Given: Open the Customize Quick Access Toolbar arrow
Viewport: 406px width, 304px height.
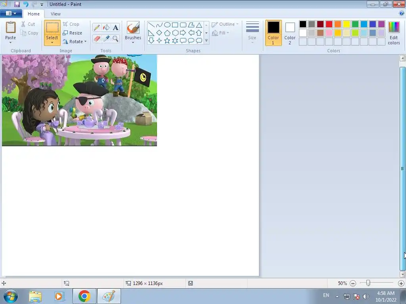Looking at the screenshot, I should (x=42, y=4).
